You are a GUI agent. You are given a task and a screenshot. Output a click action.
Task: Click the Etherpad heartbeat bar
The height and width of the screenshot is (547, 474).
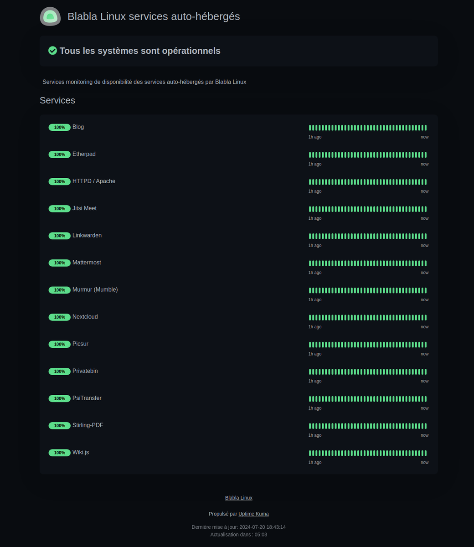(x=368, y=155)
